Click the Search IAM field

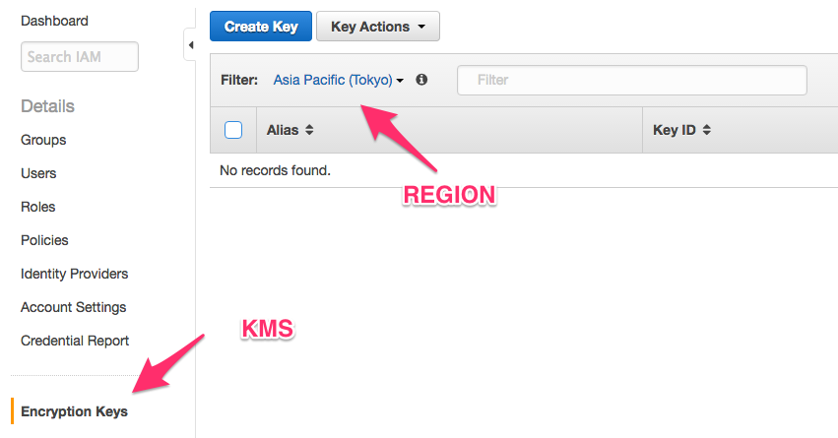pyautogui.click(x=80, y=57)
